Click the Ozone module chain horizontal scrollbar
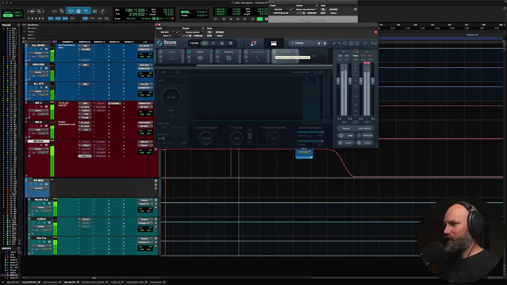507x285 pixels. tap(265, 65)
